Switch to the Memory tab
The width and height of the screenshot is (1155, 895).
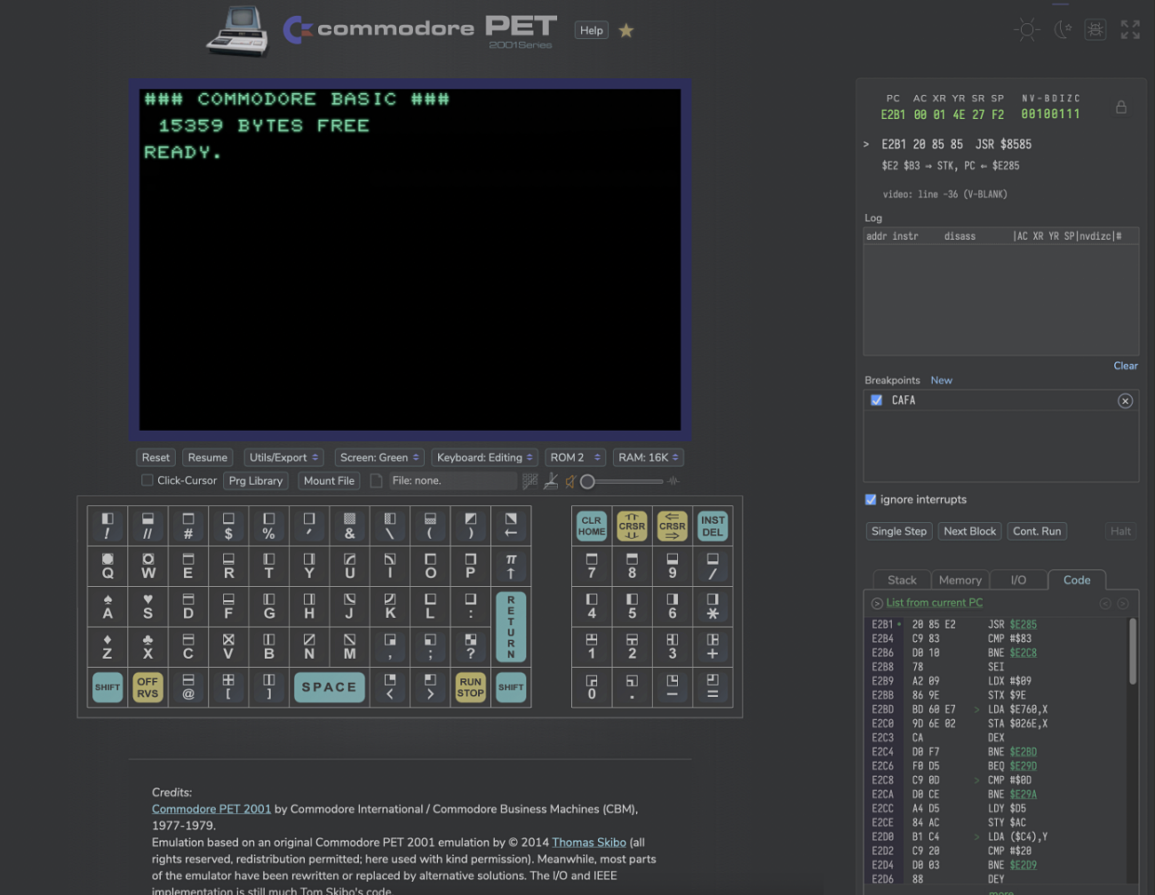pyautogui.click(x=960, y=580)
